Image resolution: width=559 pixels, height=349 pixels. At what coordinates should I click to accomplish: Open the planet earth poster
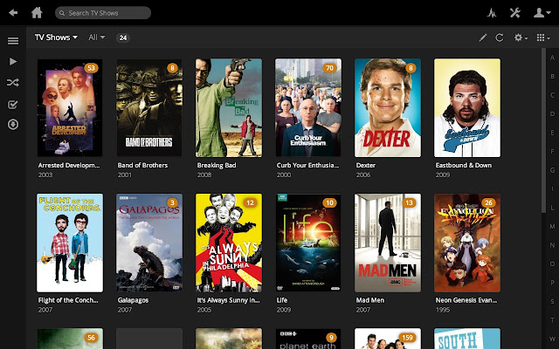pyautogui.click(x=308, y=339)
